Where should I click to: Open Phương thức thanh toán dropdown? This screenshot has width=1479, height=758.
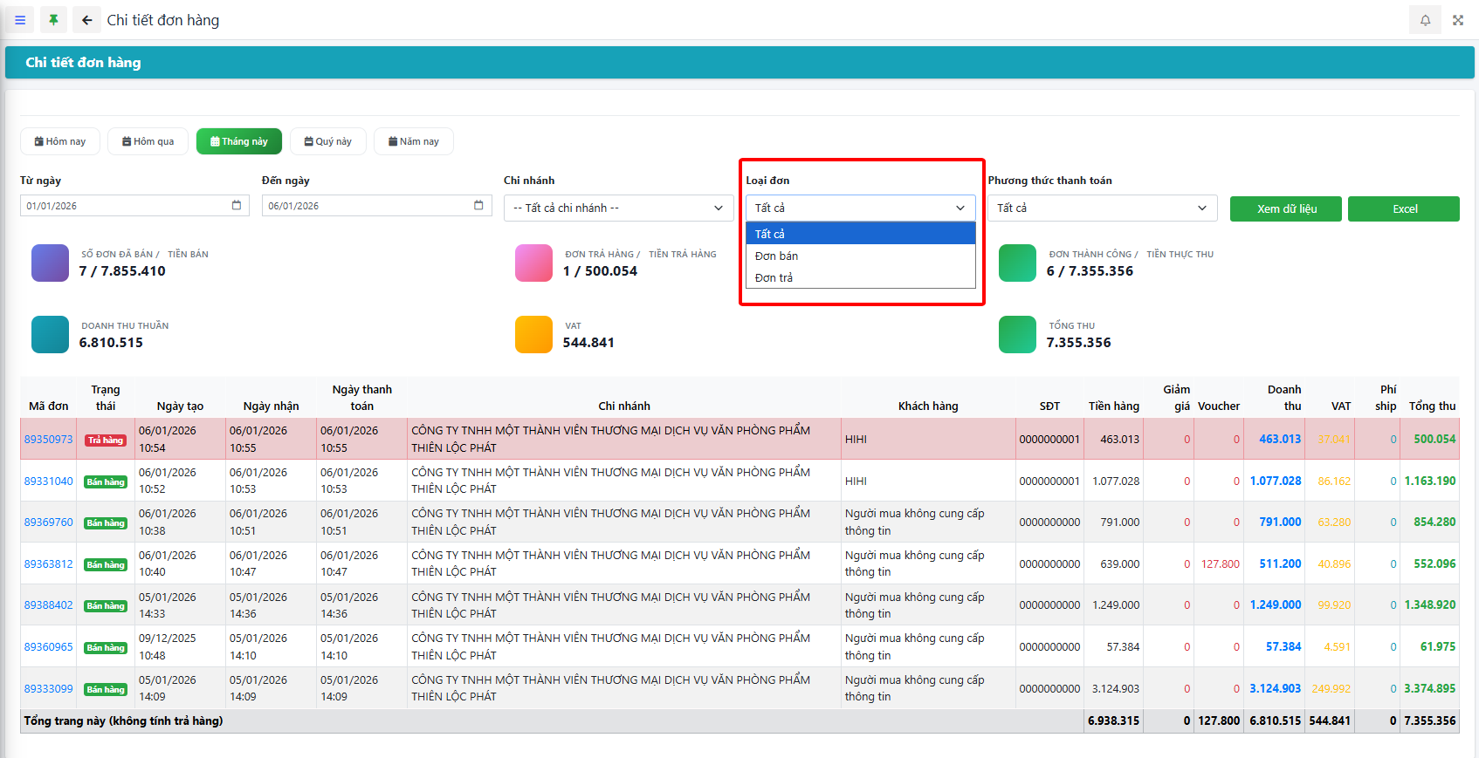pos(1102,208)
